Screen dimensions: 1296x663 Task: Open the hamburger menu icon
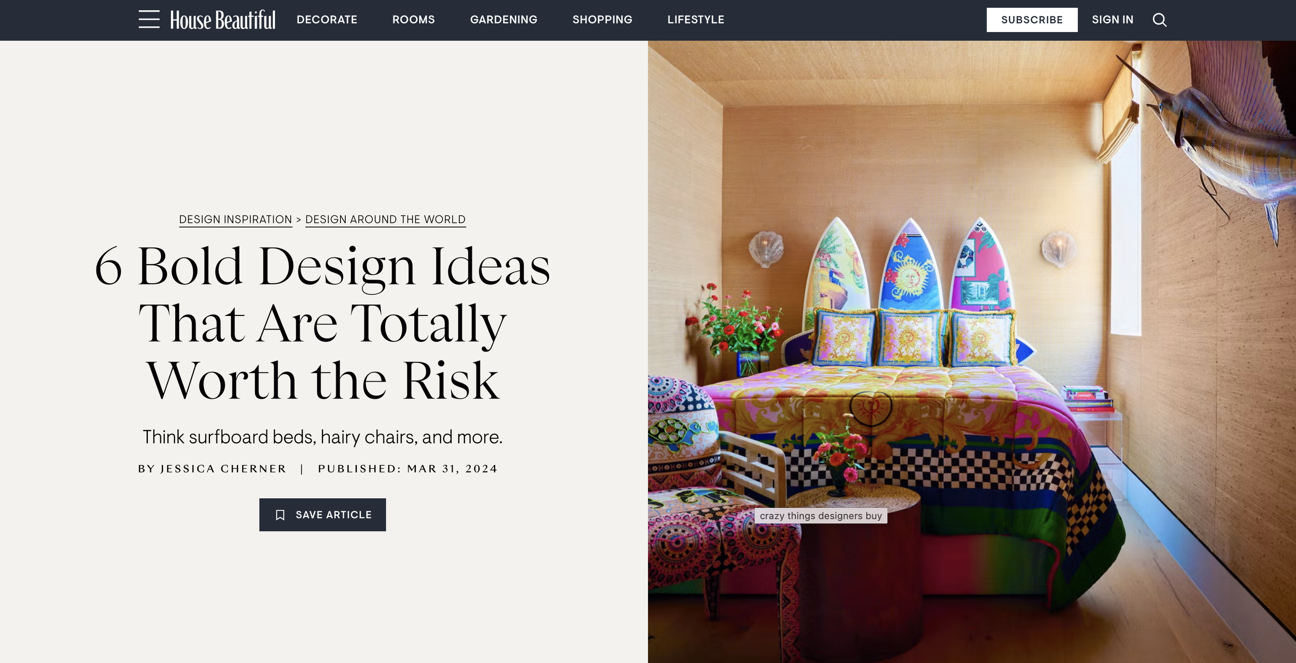[149, 19]
